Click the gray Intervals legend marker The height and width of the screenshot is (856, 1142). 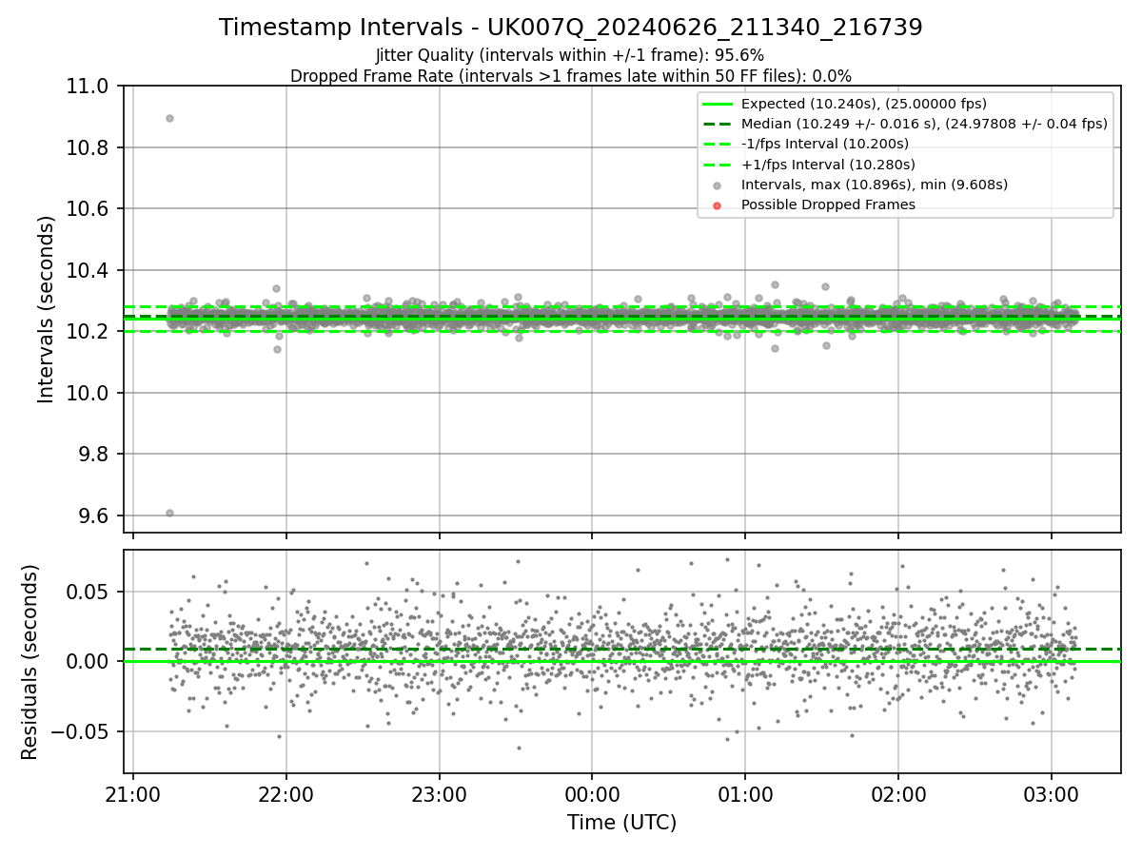pos(717,185)
